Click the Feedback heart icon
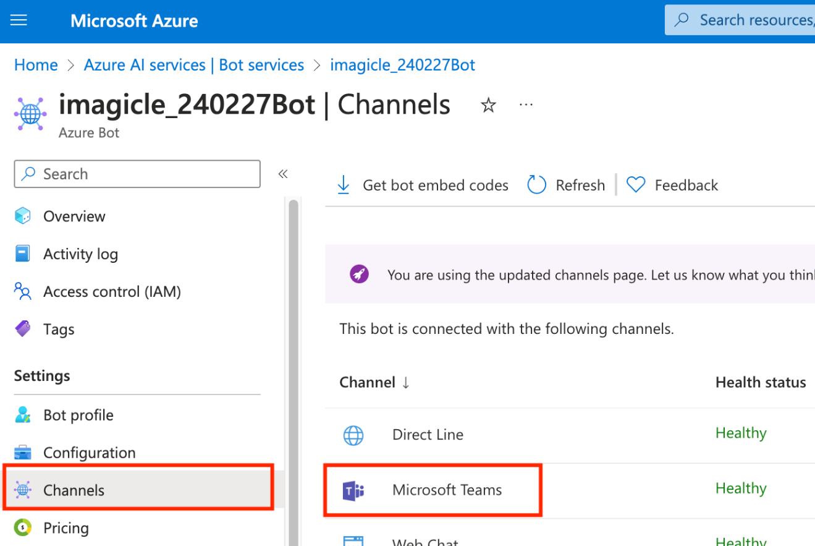Image resolution: width=815 pixels, height=546 pixels. tap(636, 185)
